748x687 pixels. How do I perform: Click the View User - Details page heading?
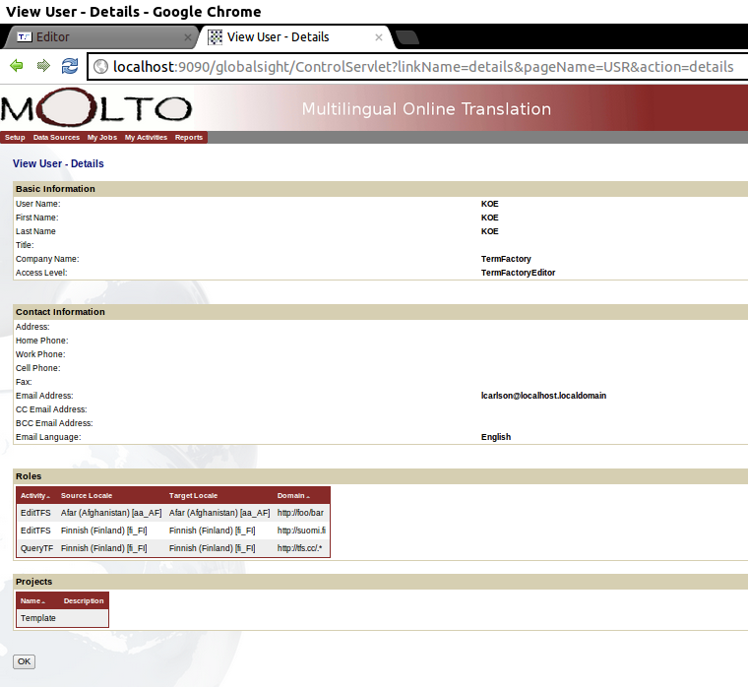pos(58,163)
